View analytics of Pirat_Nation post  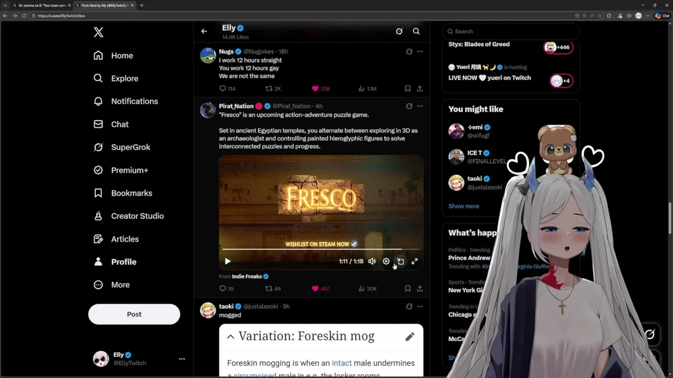(x=368, y=289)
